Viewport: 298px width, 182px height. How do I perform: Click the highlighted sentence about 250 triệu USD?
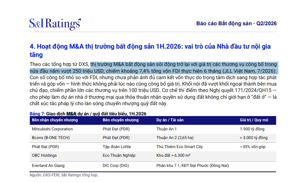(x=153, y=68)
